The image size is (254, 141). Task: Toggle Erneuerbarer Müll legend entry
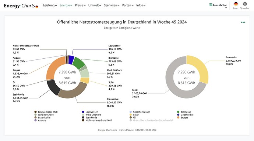click(x=46, y=112)
